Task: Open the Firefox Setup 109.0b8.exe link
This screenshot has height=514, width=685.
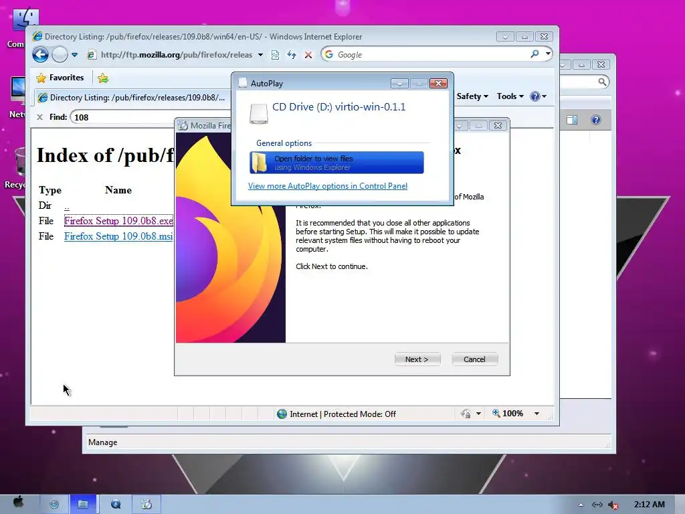Action: coord(118,221)
